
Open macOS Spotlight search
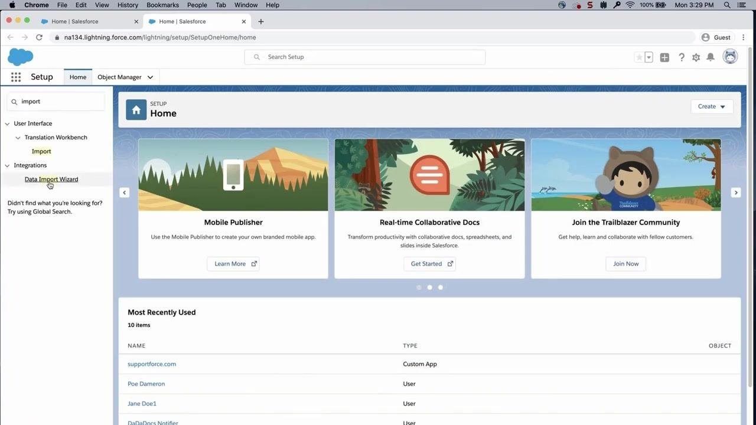727,5
